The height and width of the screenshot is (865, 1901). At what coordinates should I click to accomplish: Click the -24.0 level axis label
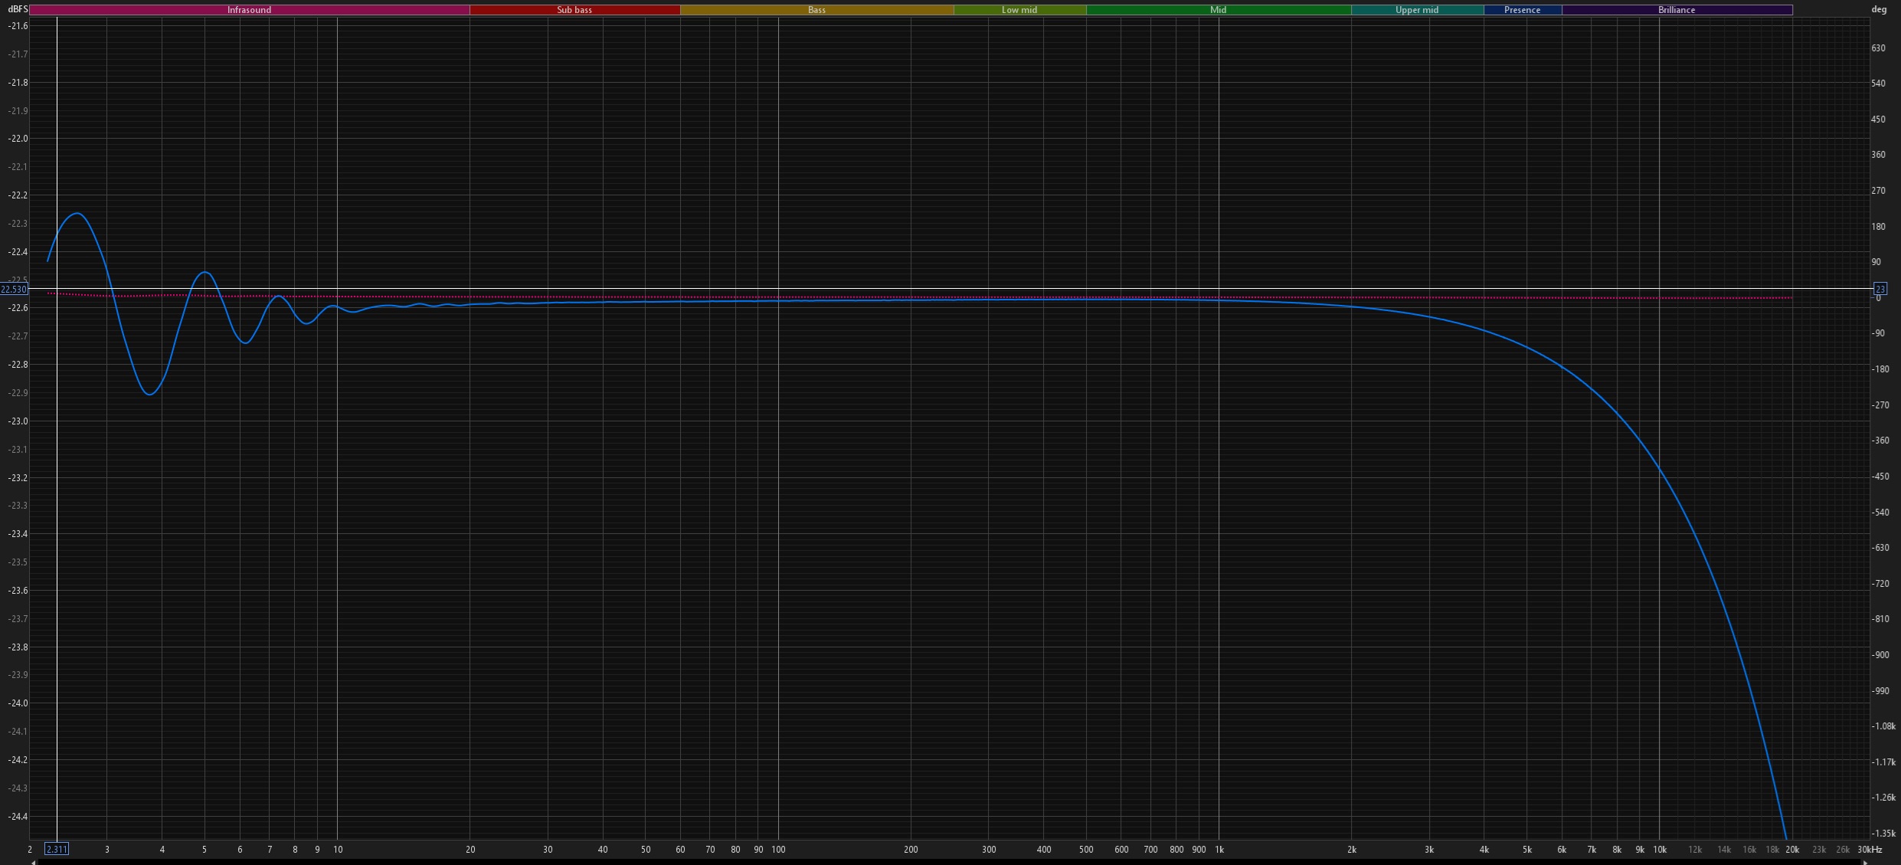tap(18, 703)
